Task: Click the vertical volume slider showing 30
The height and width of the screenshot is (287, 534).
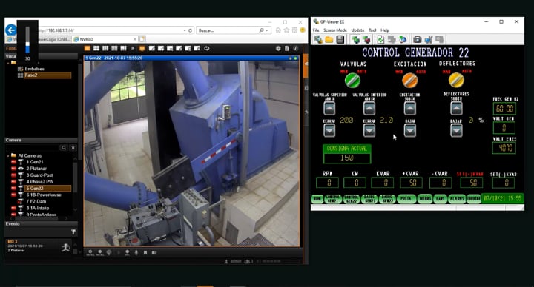Action: pos(27,40)
